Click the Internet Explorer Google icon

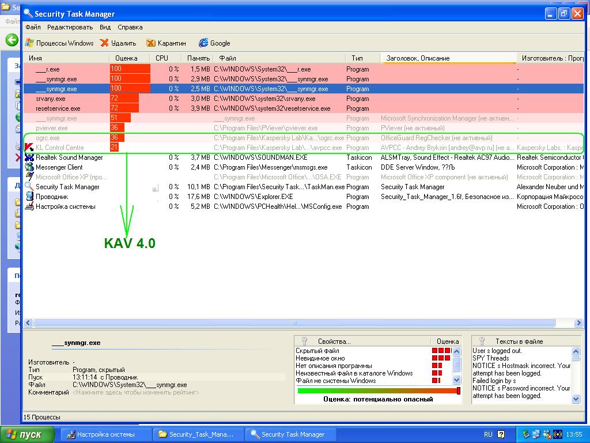(x=203, y=43)
